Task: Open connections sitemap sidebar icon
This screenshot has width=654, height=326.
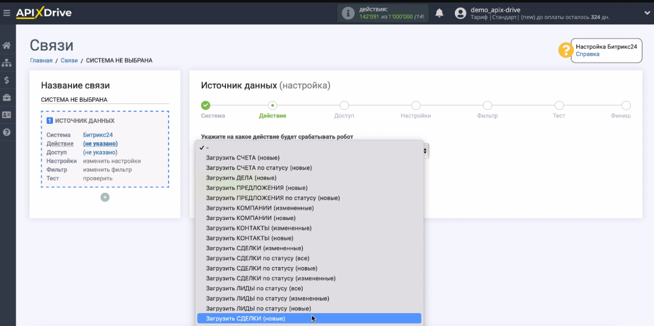Action: coord(7,63)
